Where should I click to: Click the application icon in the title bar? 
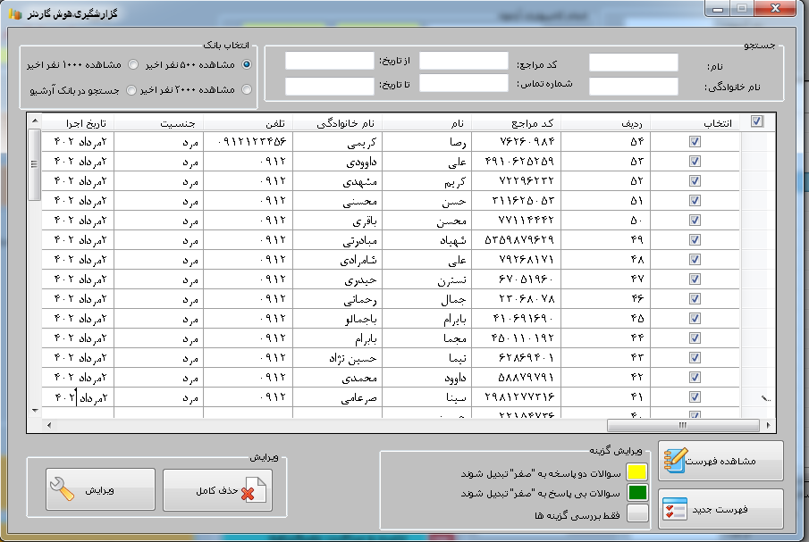click(x=14, y=15)
